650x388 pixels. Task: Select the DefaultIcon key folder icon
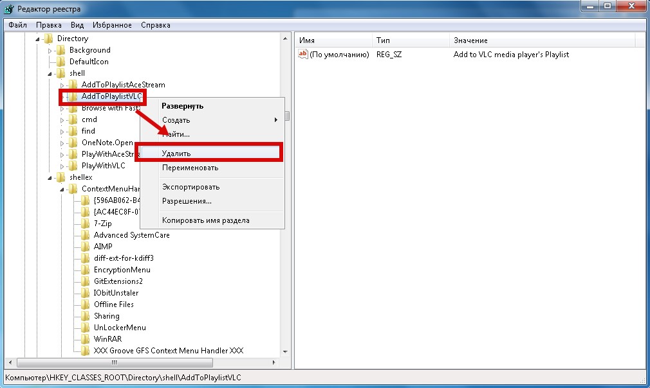click(x=60, y=62)
